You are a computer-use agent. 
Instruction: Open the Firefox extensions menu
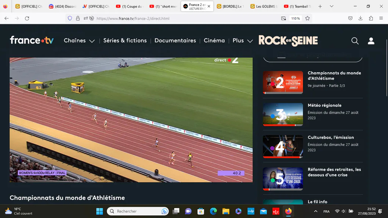coord(371,18)
